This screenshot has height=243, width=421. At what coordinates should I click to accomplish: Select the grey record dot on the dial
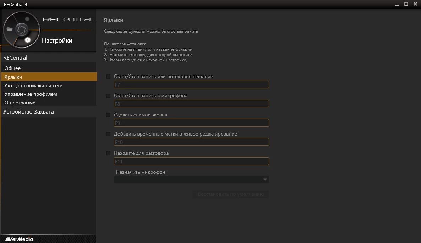click(27, 19)
